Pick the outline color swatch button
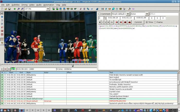The height and width of the screenshot is (112, 180). (125, 22)
